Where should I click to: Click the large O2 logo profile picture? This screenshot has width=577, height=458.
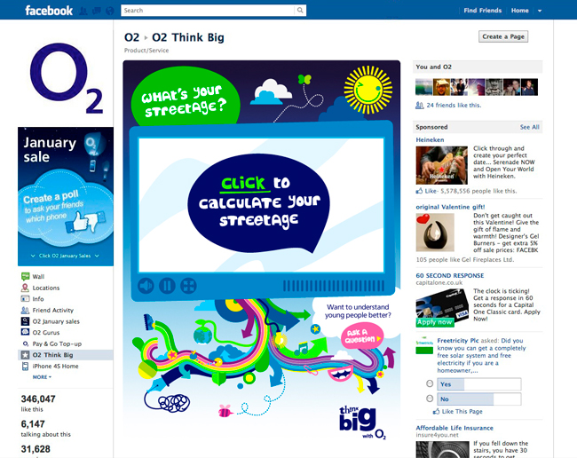tap(67, 78)
